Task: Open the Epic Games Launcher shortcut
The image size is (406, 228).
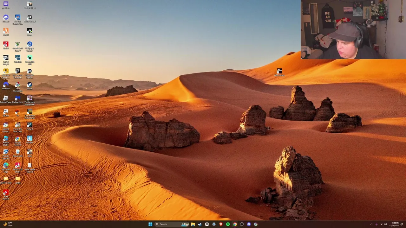Action: [x=18, y=73]
